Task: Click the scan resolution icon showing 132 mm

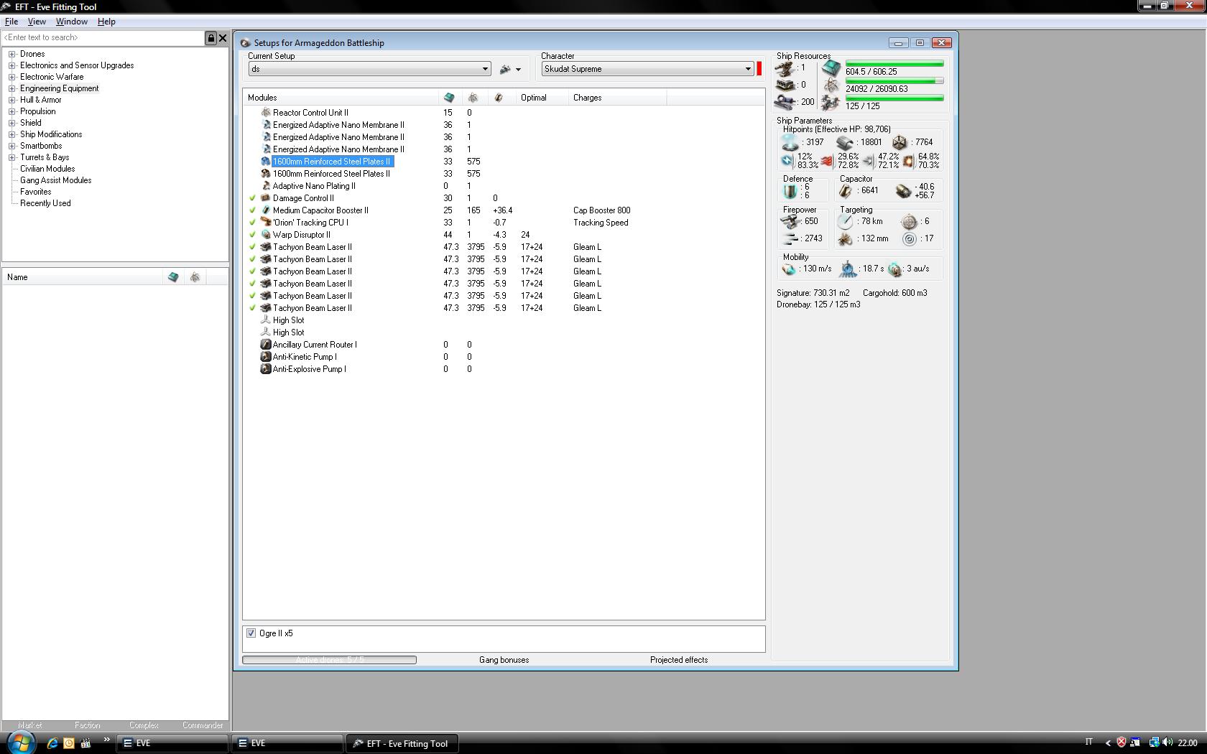Action: 846,238
